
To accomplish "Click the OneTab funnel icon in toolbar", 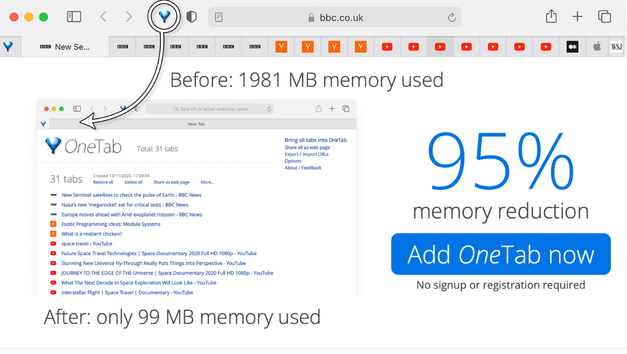I will 165,17.
